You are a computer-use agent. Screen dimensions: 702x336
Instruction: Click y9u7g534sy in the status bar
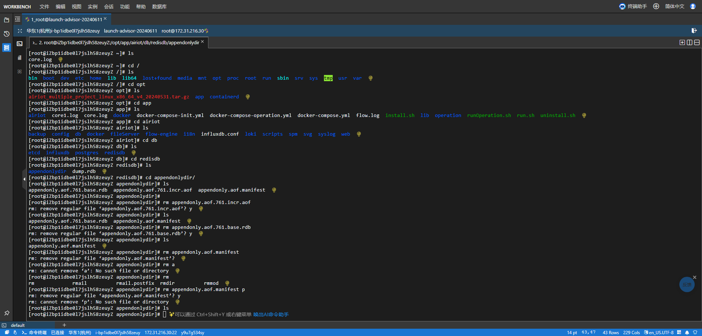193,332
